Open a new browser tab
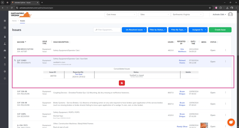Image resolution: width=239 pixels, height=128 pixels. coord(42,2)
